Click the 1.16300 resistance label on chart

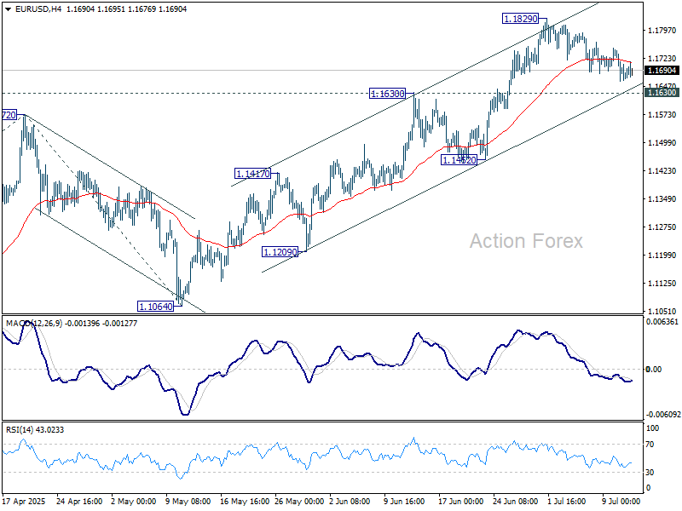click(387, 95)
